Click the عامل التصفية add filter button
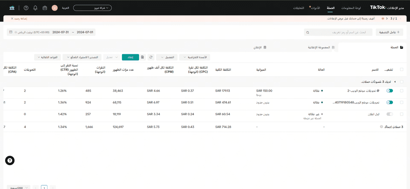 (389, 32)
